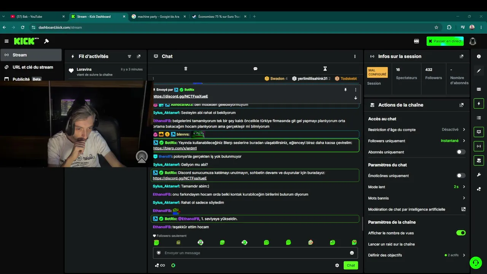Toggle Émoticônes uniquement switch

pos(461,175)
